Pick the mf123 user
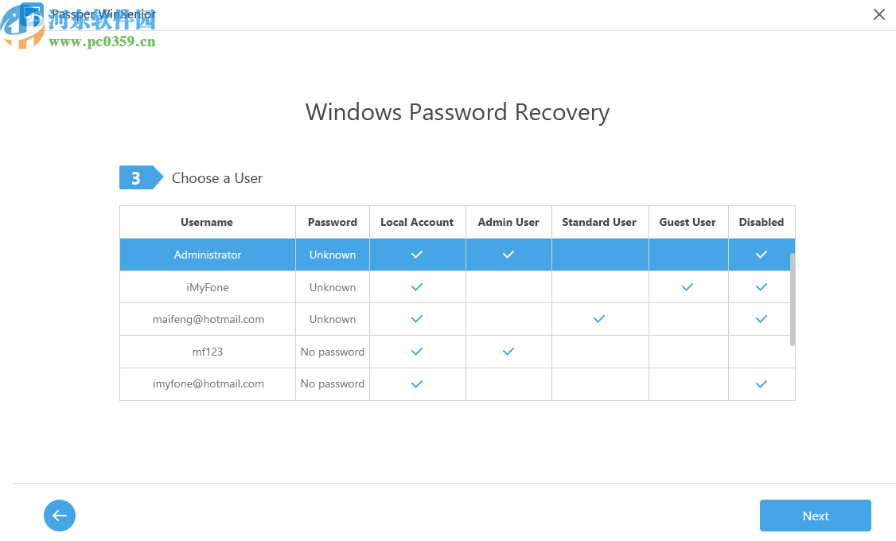 (x=208, y=352)
